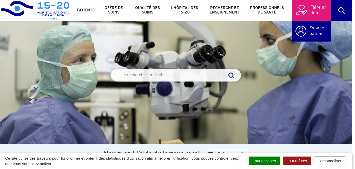This screenshot has width=355, height=169.
Task: Click the 15-20 Hôpital National logo
Action: coord(35,10)
